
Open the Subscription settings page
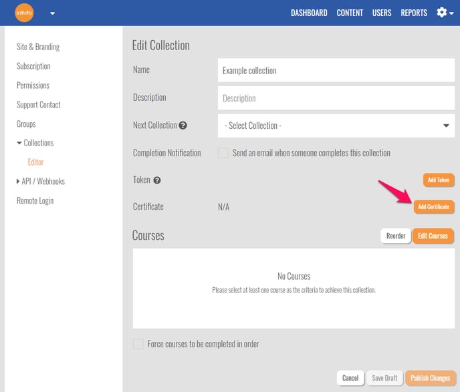(33, 66)
